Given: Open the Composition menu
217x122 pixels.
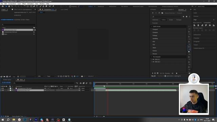Looking at the screenshot, I should 12,4.
